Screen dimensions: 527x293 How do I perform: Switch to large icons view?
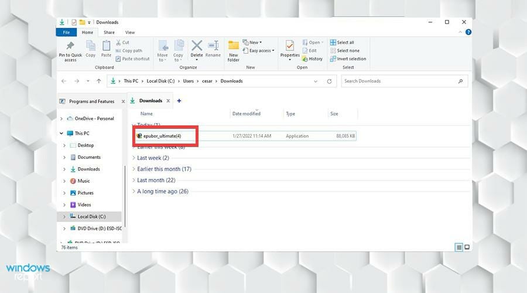click(467, 247)
